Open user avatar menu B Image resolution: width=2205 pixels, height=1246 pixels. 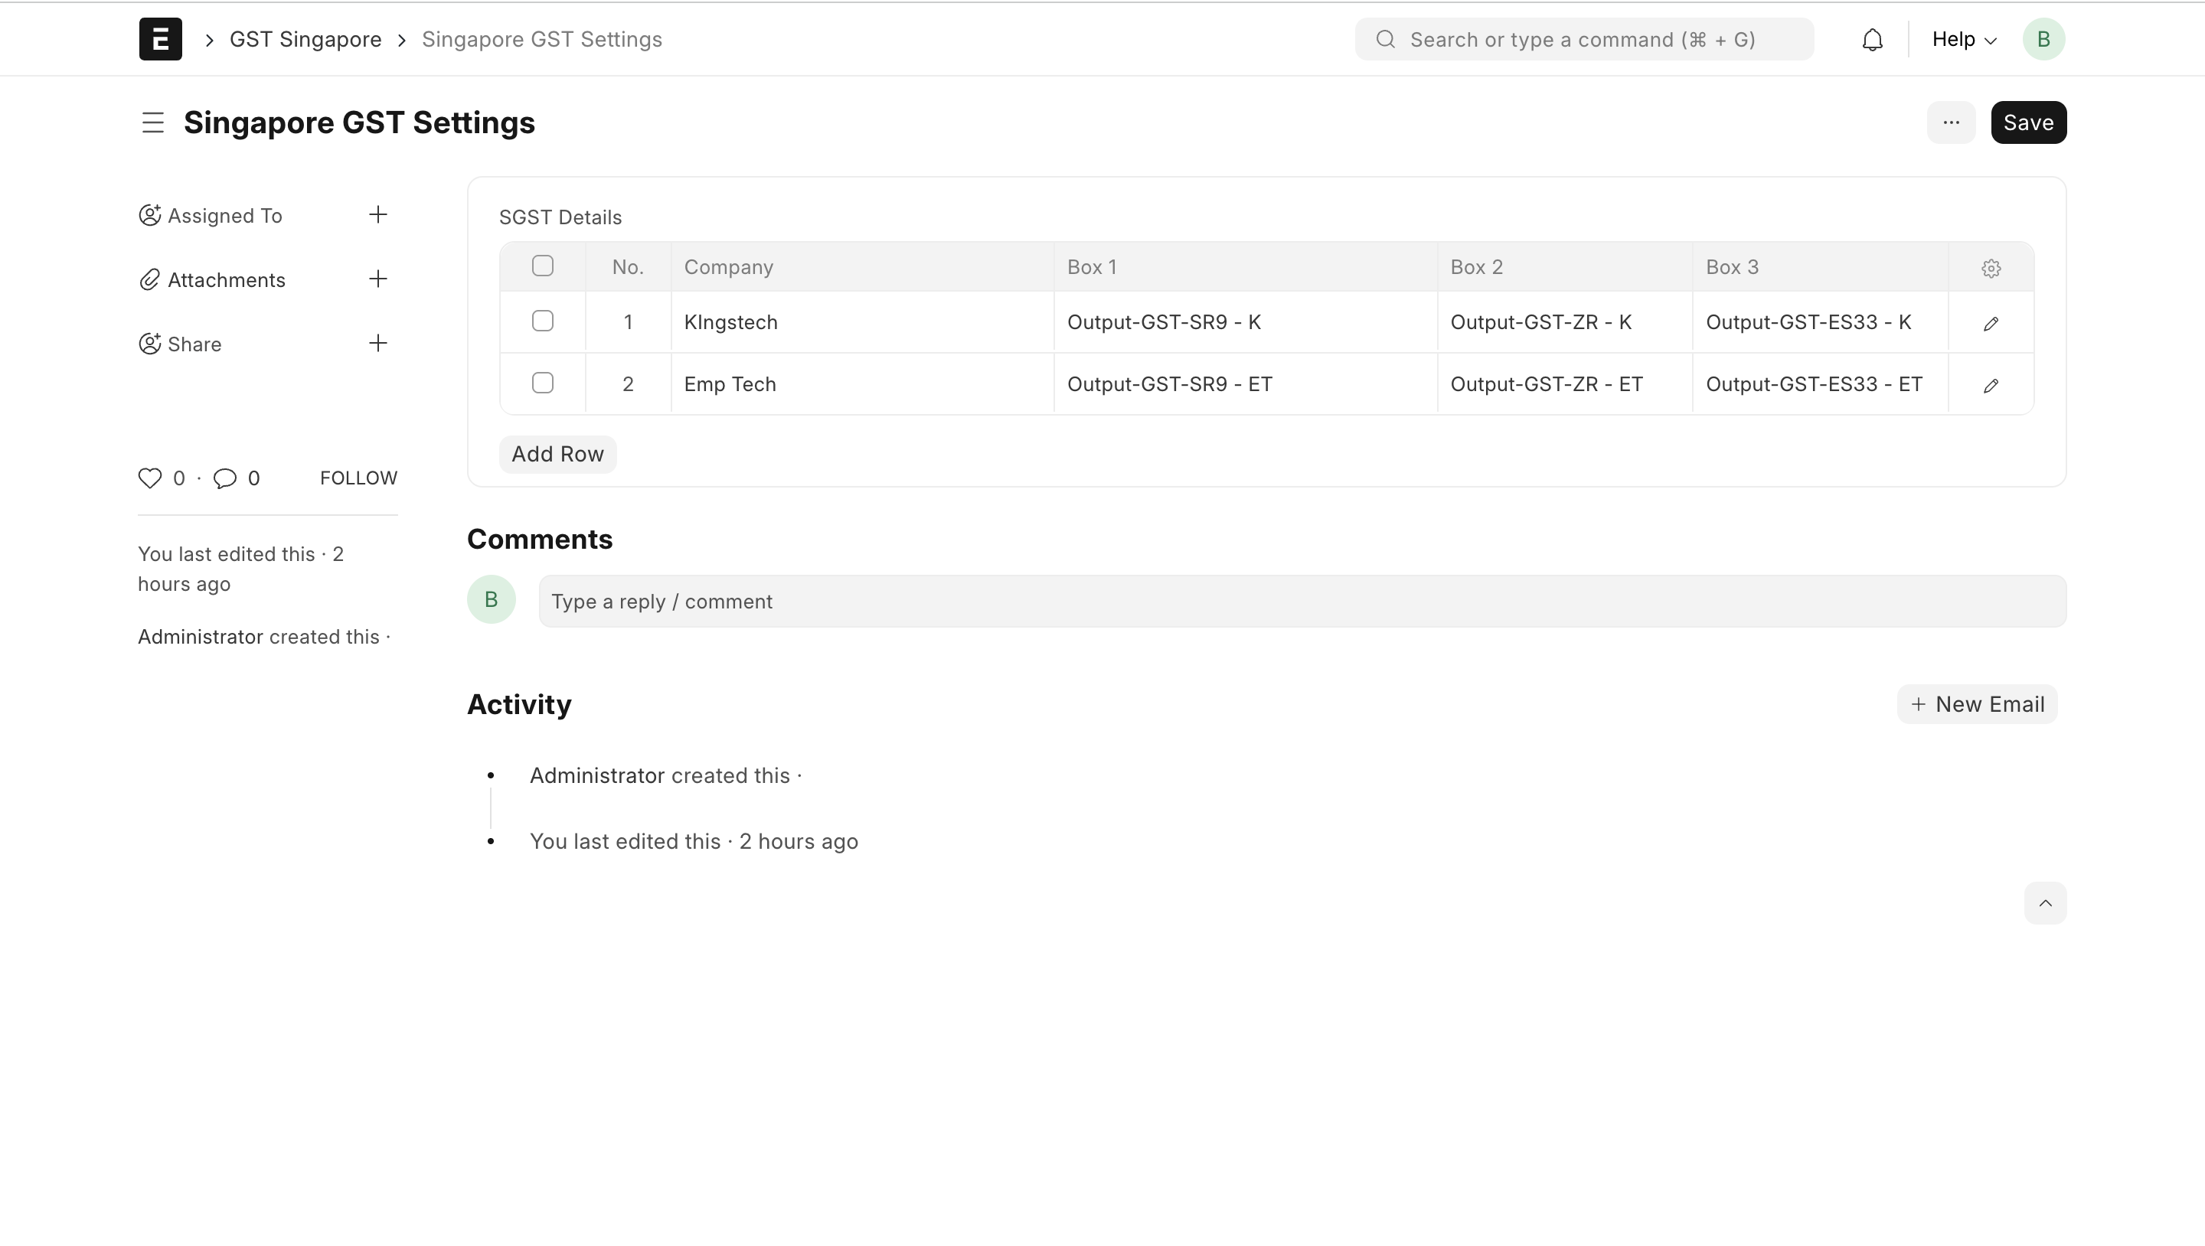pos(2043,39)
